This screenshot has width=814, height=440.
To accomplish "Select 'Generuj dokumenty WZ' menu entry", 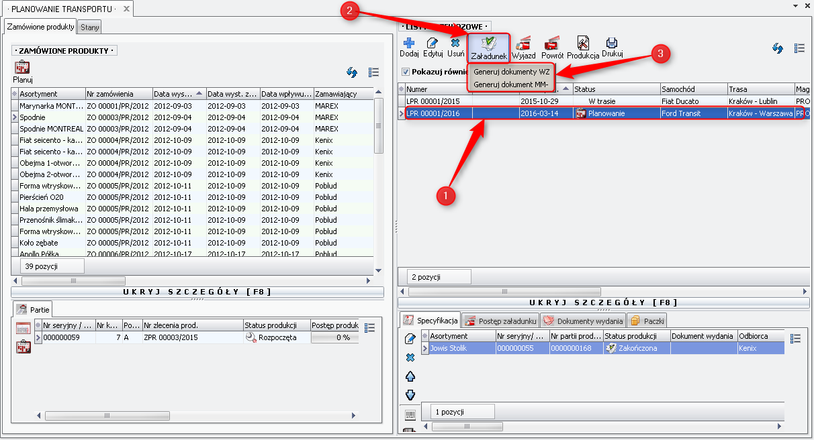I will 511,72.
